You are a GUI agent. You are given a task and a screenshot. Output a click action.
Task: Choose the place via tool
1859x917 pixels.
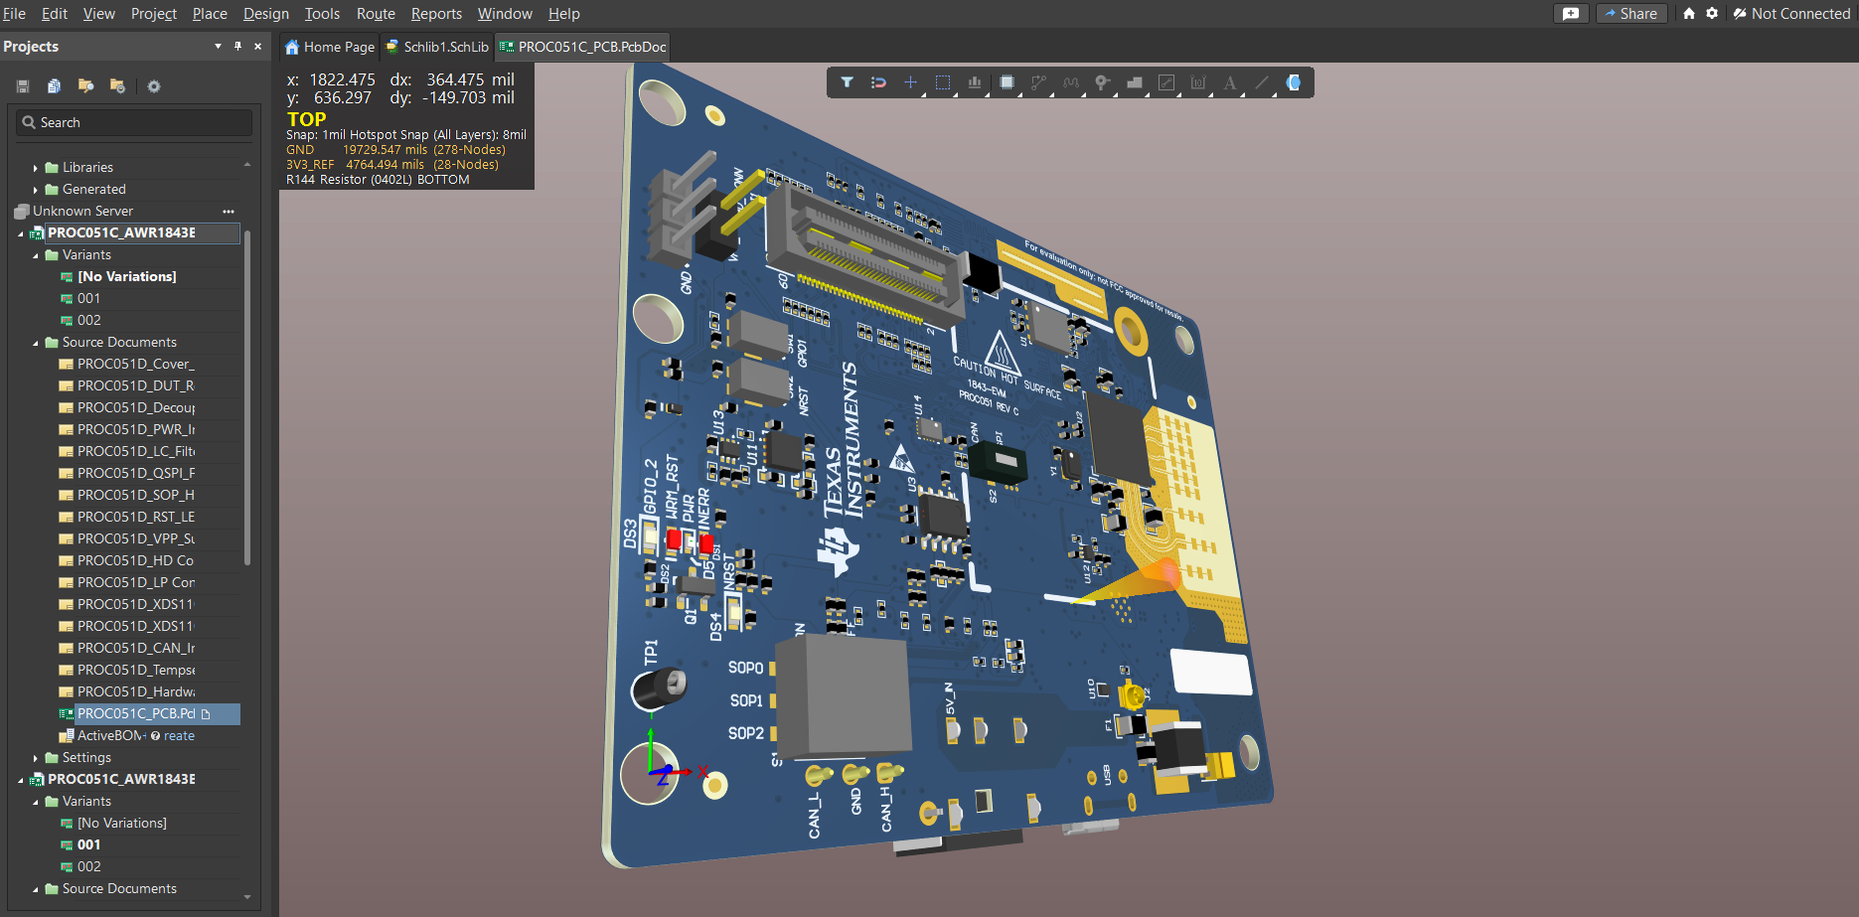pyautogui.click(x=1102, y=82)
